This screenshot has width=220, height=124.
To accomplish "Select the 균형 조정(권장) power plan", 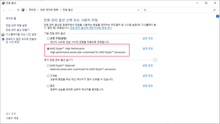I will (x=48, y=38).
